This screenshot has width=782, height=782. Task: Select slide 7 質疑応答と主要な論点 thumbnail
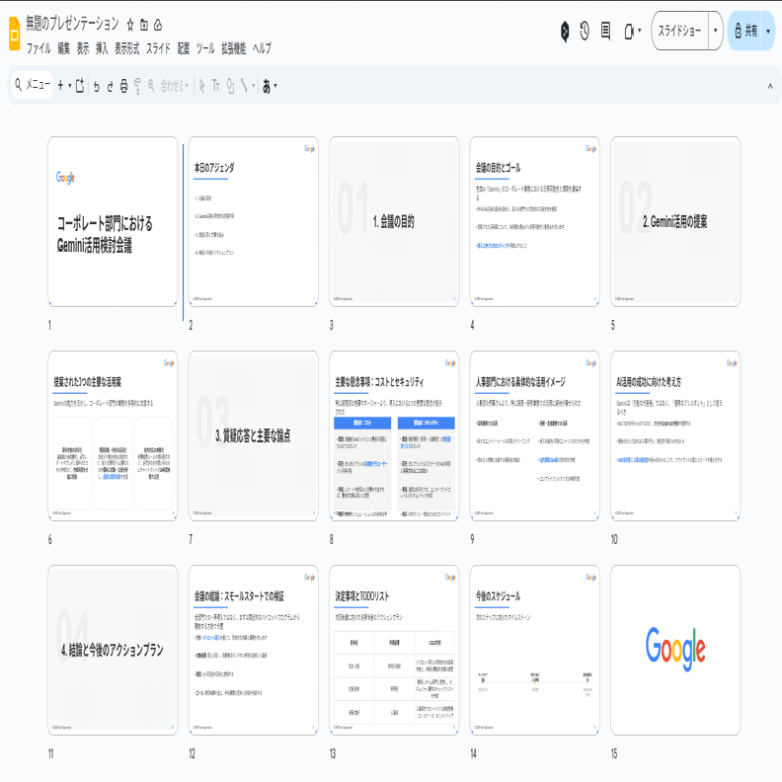[x=254, y=435]
